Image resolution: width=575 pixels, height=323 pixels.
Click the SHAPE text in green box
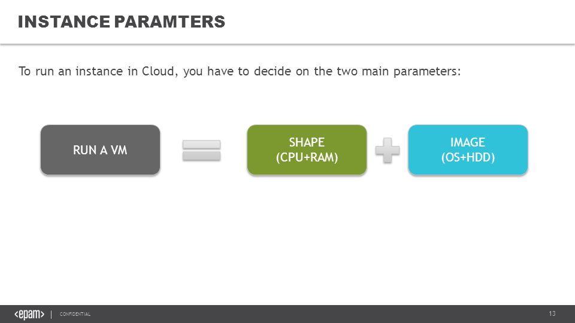pos(307,142)
